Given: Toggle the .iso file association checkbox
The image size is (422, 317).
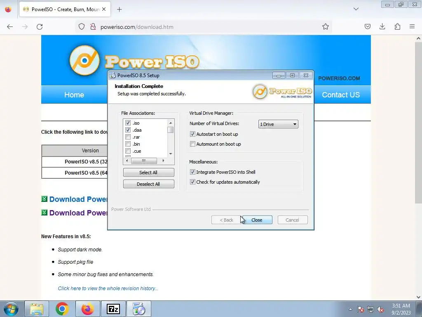Looking at the screenshot, I should 128,123.
